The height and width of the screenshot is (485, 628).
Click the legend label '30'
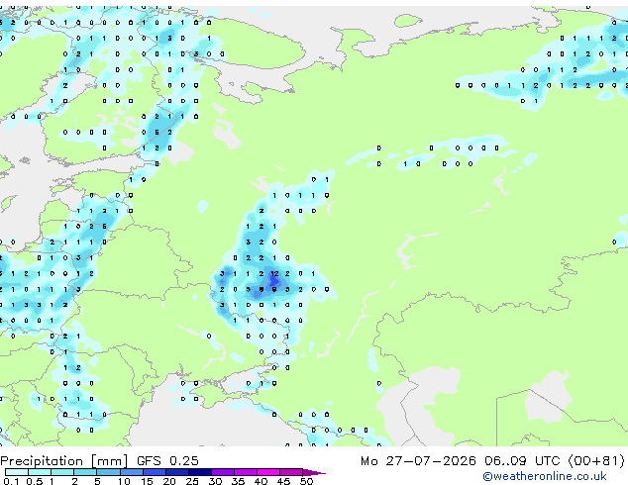(x=215, y=481)
